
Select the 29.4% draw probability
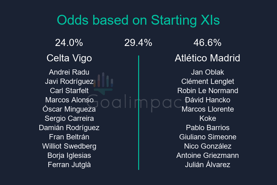[x=138, y=43]
